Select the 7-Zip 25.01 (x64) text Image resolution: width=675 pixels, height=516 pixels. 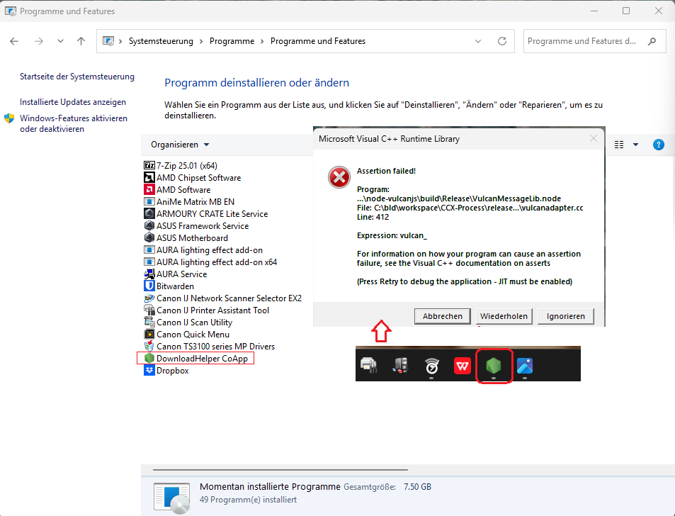[187, 165]
